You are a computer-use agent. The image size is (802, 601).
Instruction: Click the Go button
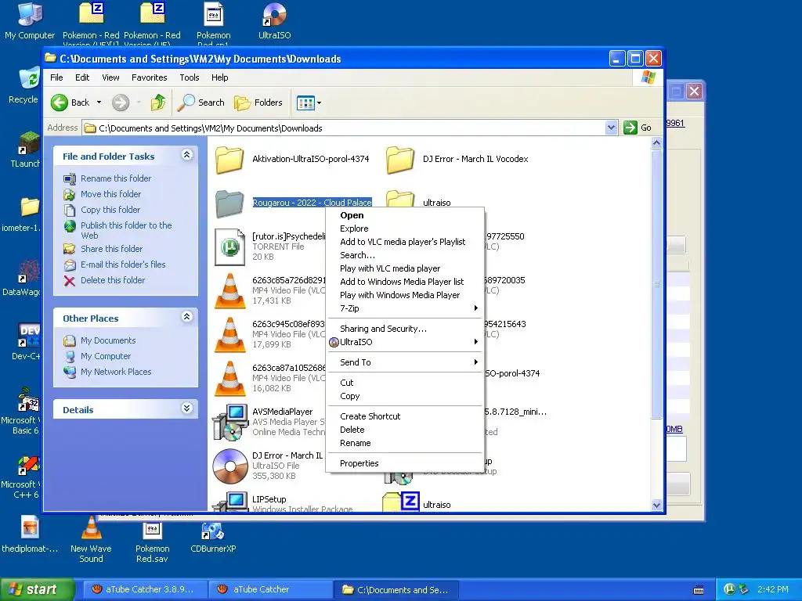click(x=638, y=128)
